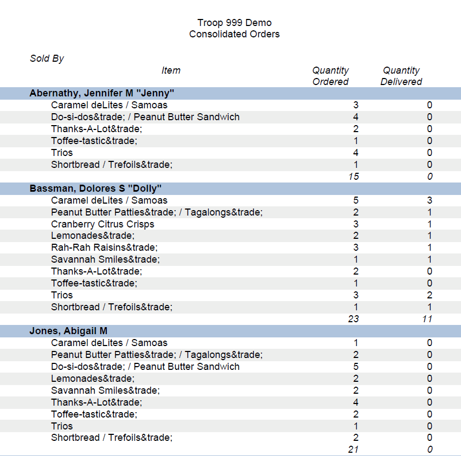Click the Troop 999 Demo report title
Screen dimensions: 461x456
[234, 23]
